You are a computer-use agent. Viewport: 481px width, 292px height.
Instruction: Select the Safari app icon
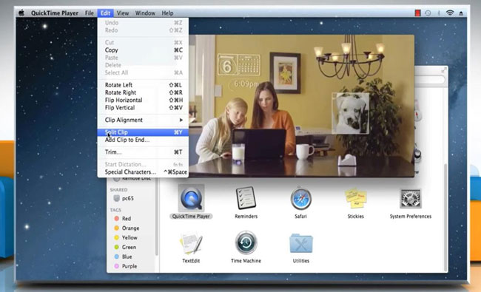[301, 199]
